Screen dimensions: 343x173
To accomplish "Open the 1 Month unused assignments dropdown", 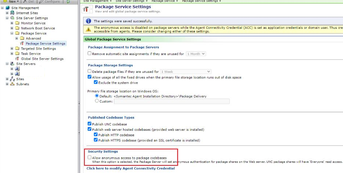I will click(196, 54).
